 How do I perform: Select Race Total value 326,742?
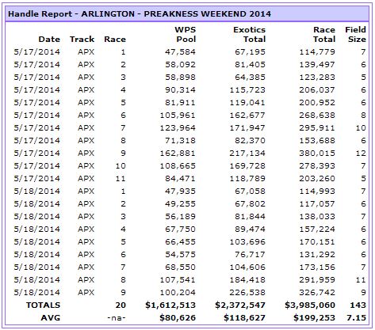pos(317,293)
